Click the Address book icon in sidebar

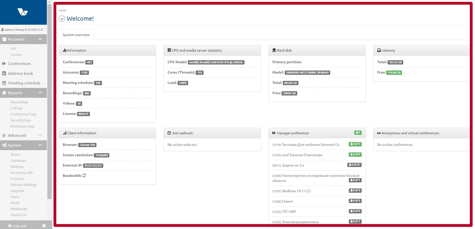4,73
